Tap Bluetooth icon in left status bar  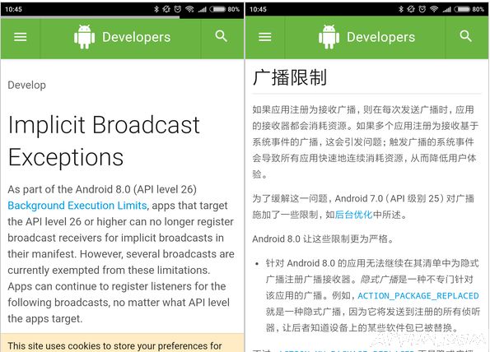pyautogui.click(x=156, y=9)
